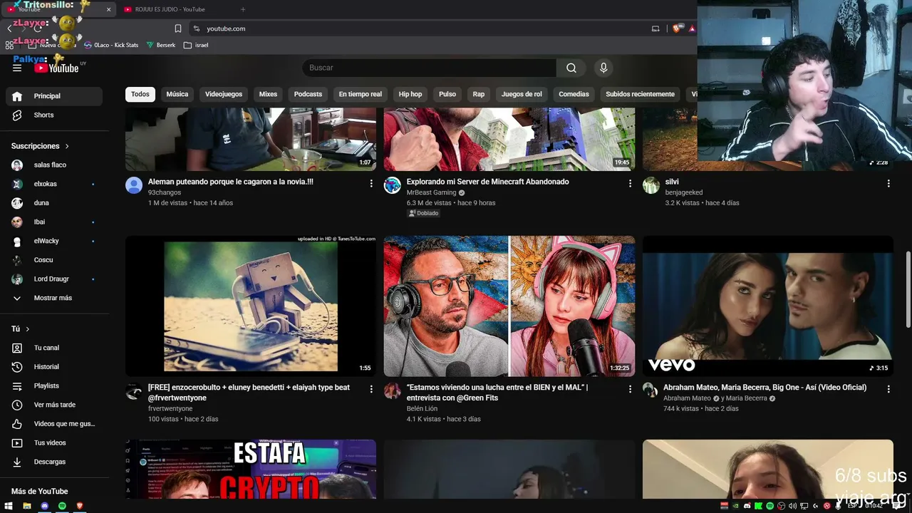912x513 pixels.
Task: Open Historial in the sidebar
Action: pyautogui.click(x=54, y=367)
